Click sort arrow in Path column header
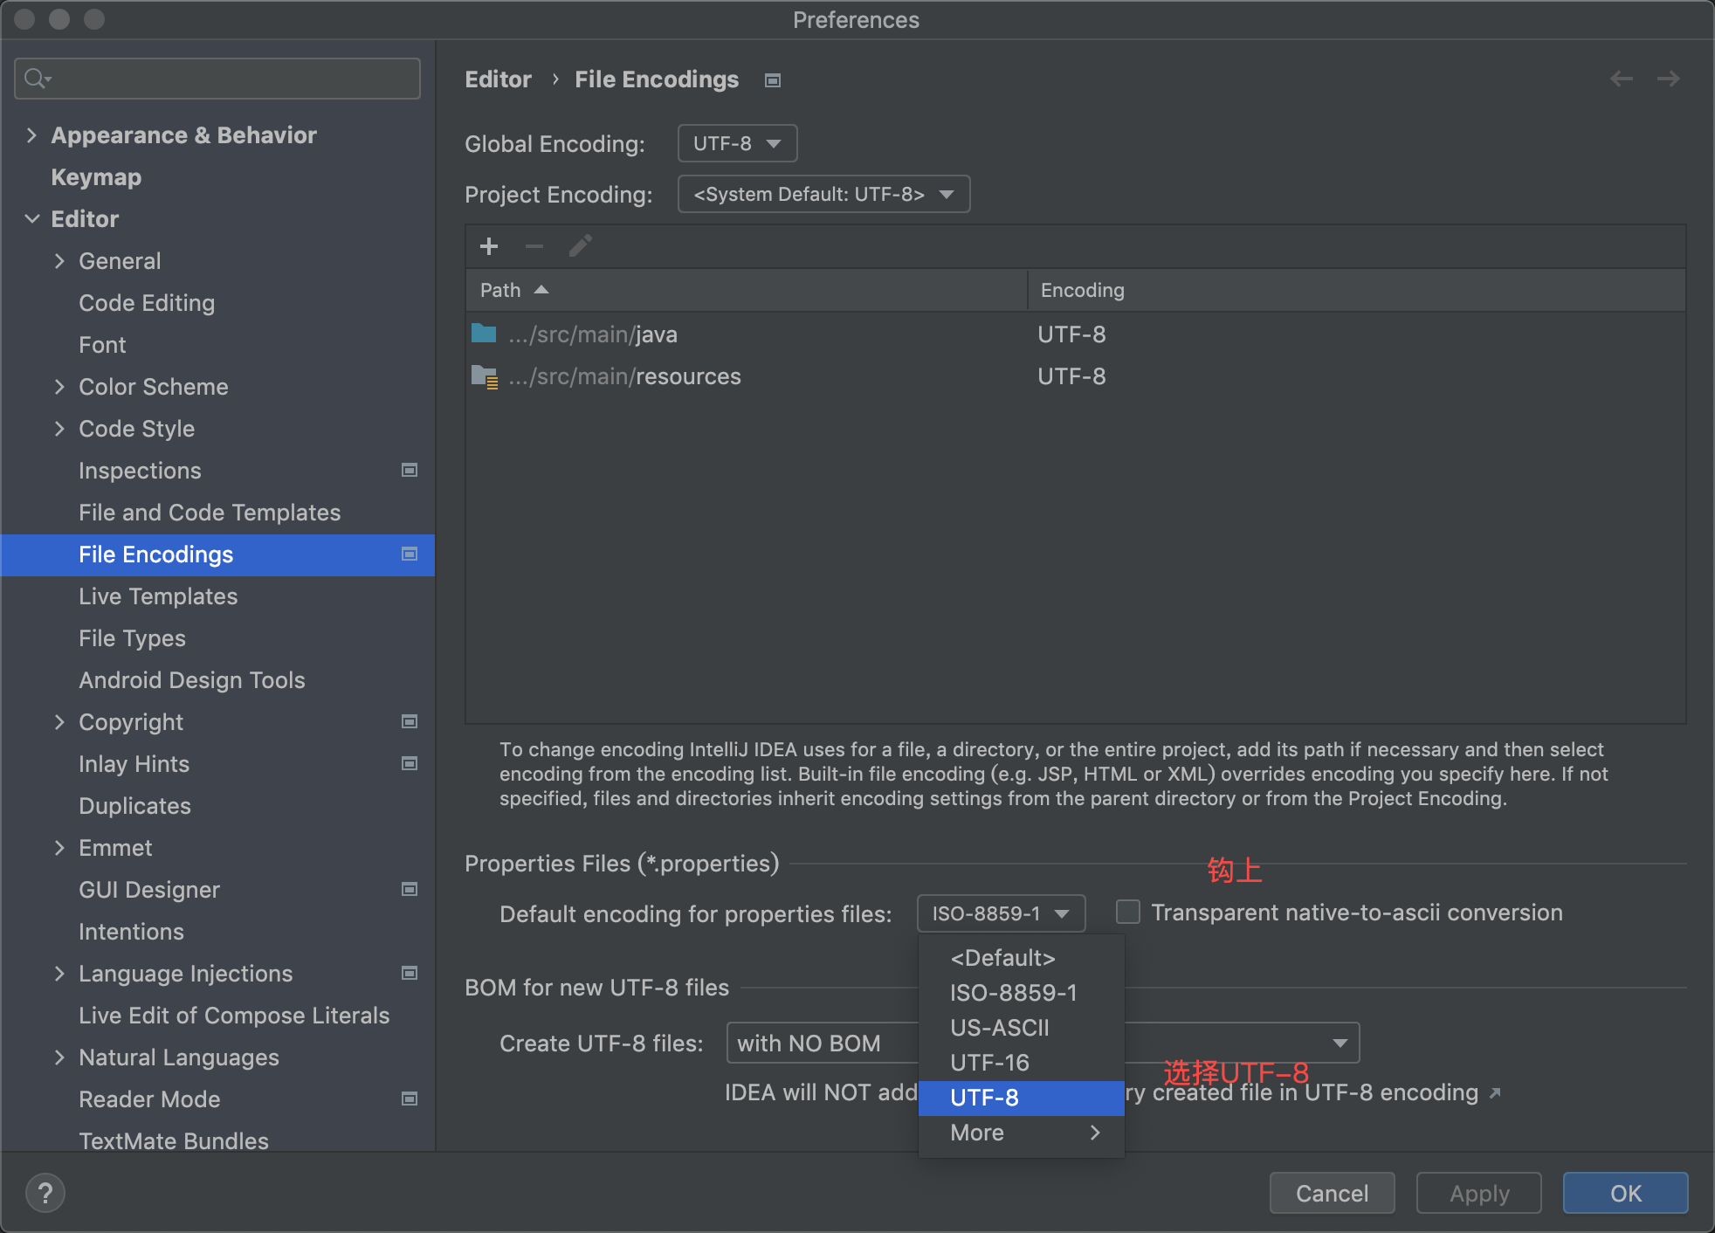Screen dimensions: 1715x1233 (x=541, y=290)
